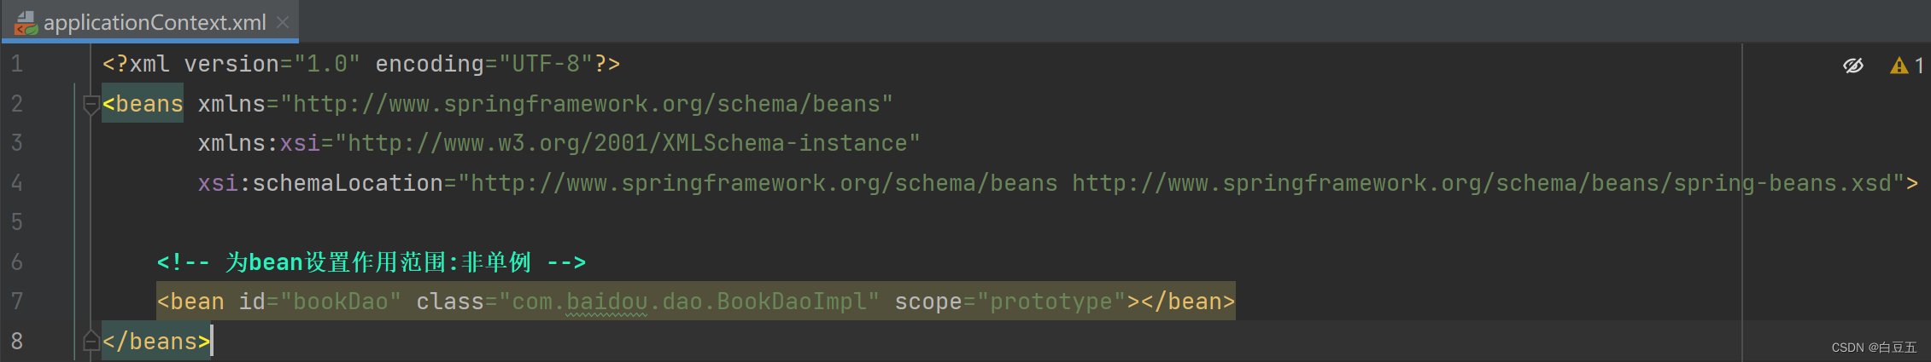
Task: Click line number 7 in the gutter
Action: coord(17,302)
